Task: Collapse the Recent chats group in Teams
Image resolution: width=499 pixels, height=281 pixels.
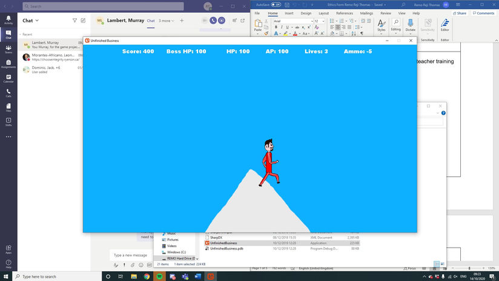Action: tap(21, 35)
